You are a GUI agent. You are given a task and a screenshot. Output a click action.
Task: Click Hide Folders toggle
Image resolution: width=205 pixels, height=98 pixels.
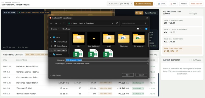(55, 75)
